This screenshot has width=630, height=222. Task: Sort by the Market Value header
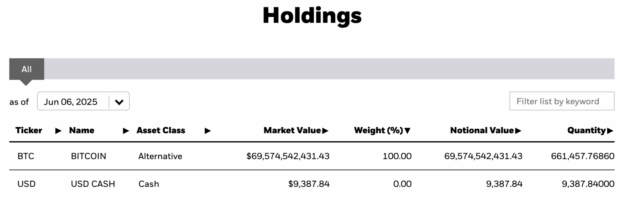pos(292,131)
